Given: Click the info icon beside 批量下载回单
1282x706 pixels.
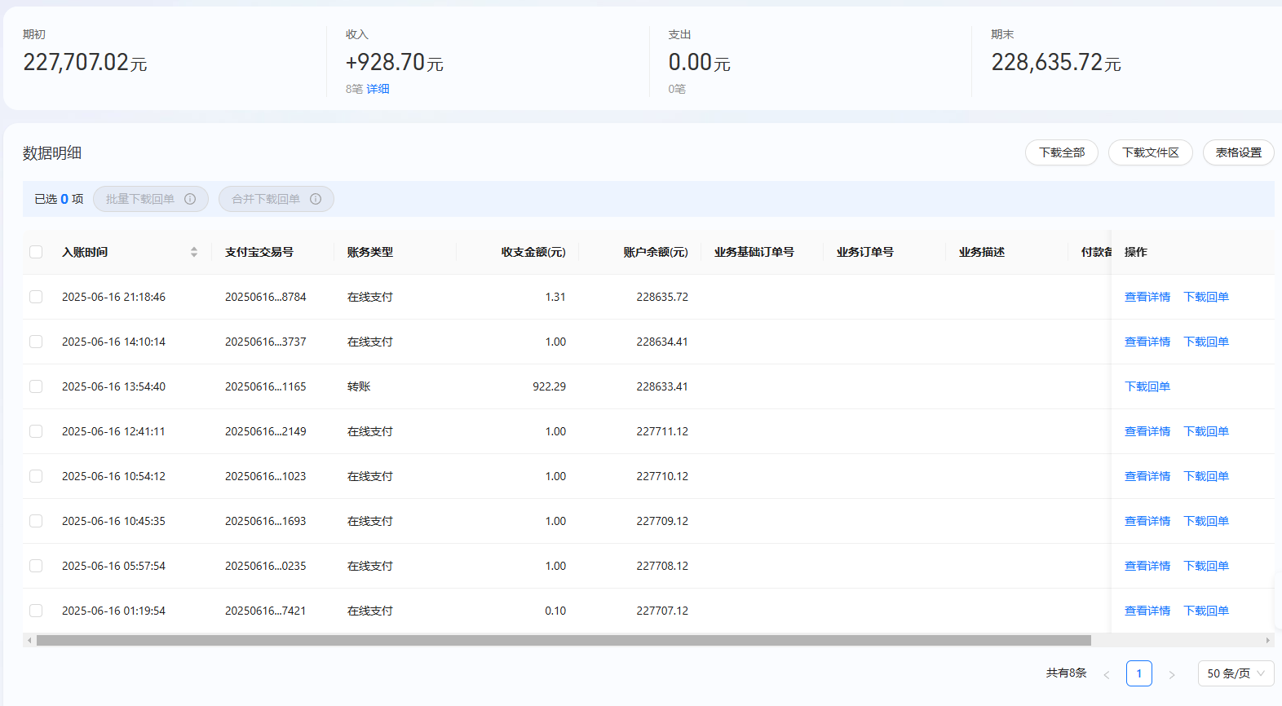Looking at the screenshot, I should [190, 199].
